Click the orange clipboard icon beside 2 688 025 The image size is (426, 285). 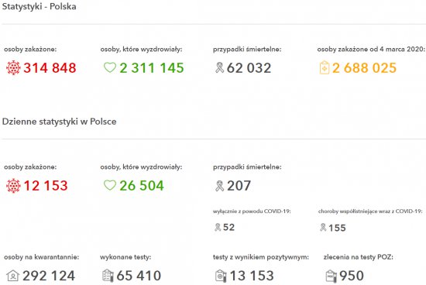tap(324, 67)
